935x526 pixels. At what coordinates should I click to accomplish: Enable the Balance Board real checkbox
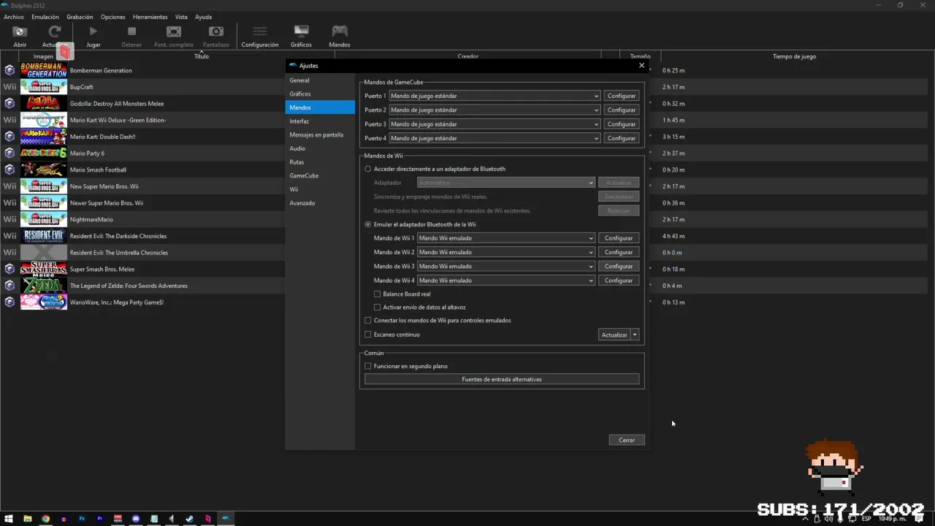(x=377, y=294)
